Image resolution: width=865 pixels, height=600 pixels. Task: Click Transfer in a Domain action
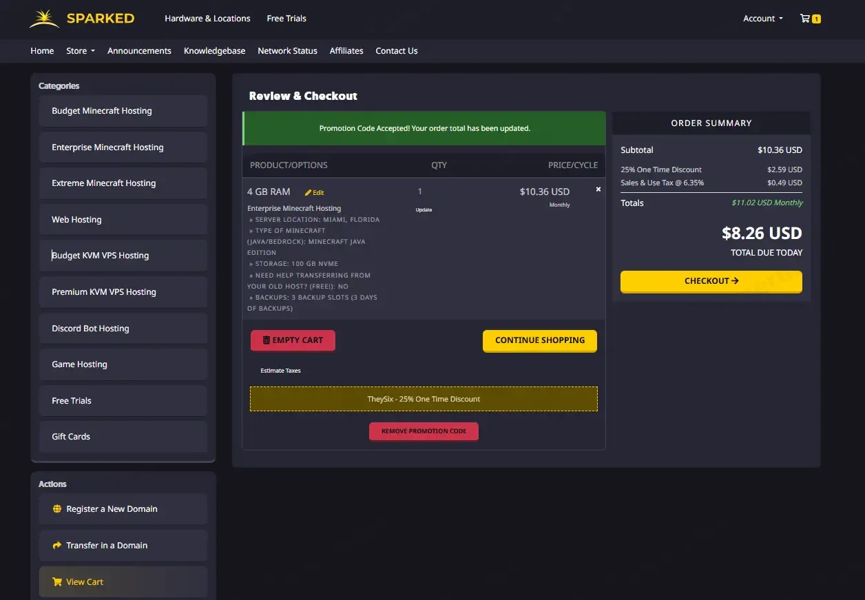click(123, 546)
